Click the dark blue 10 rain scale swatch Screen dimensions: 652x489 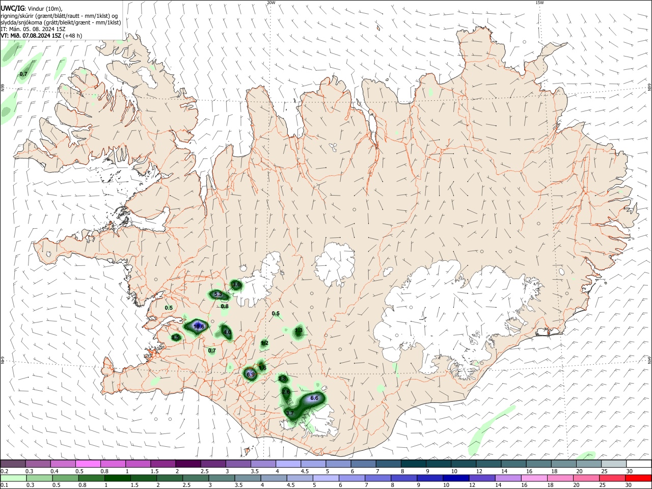click(x=455, y=478)
